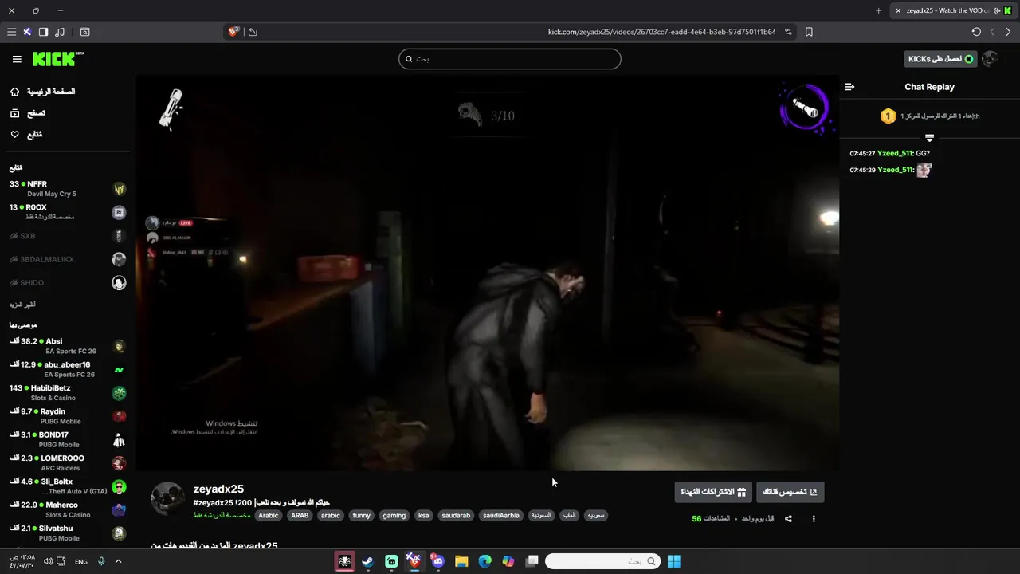The image size is (1020, 574).
Task: Open recommended channel Raydin
Action: tap(68, 416)
